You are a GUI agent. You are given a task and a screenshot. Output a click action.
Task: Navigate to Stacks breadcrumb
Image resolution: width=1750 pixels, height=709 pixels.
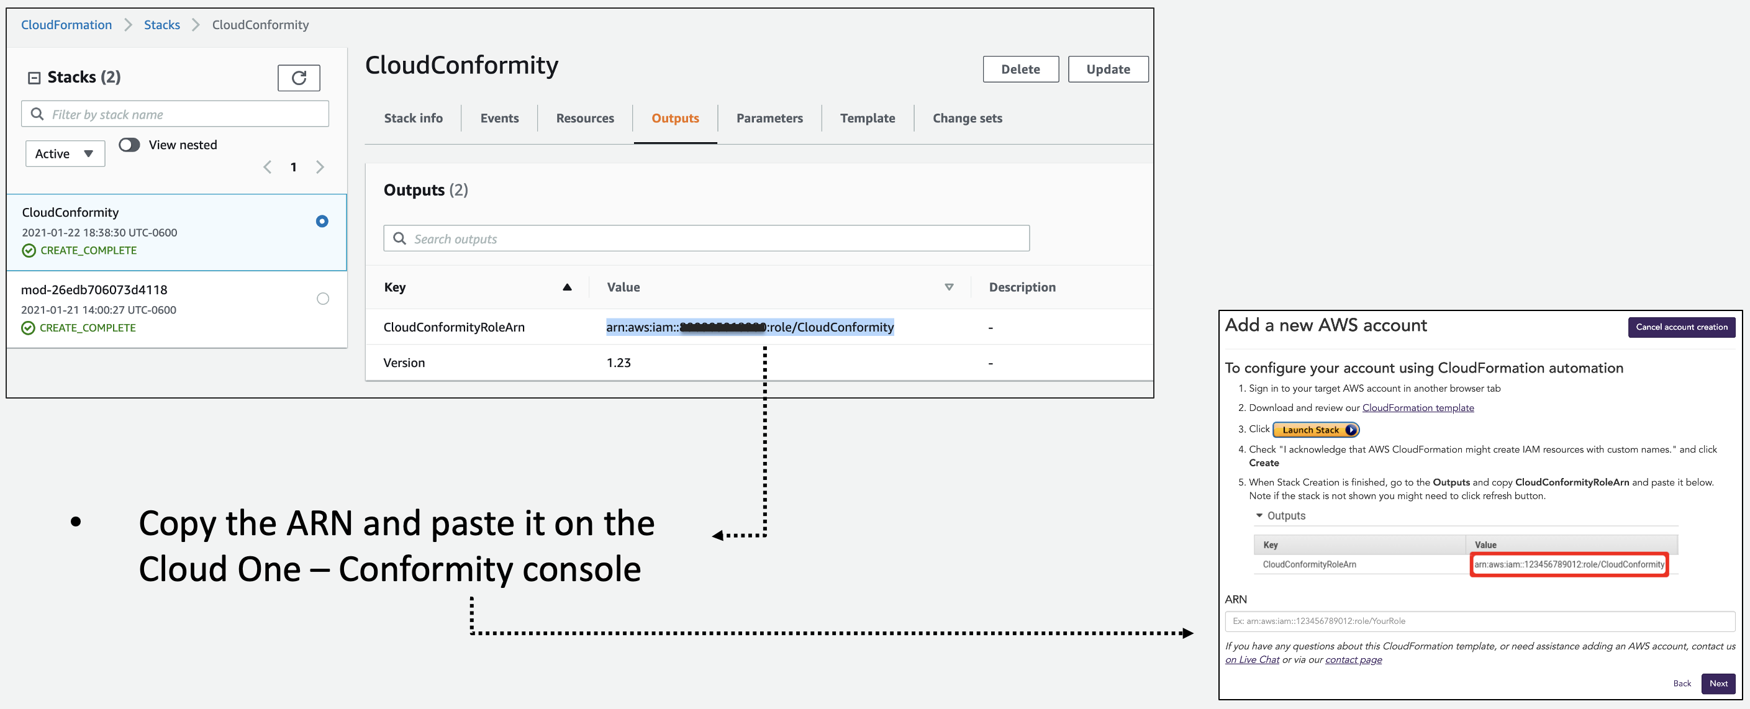(x=161, y=25)
